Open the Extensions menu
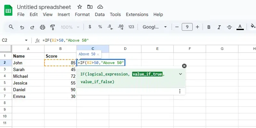The height and width of the screenshot is (128, 256). click(x=137, y=14)
